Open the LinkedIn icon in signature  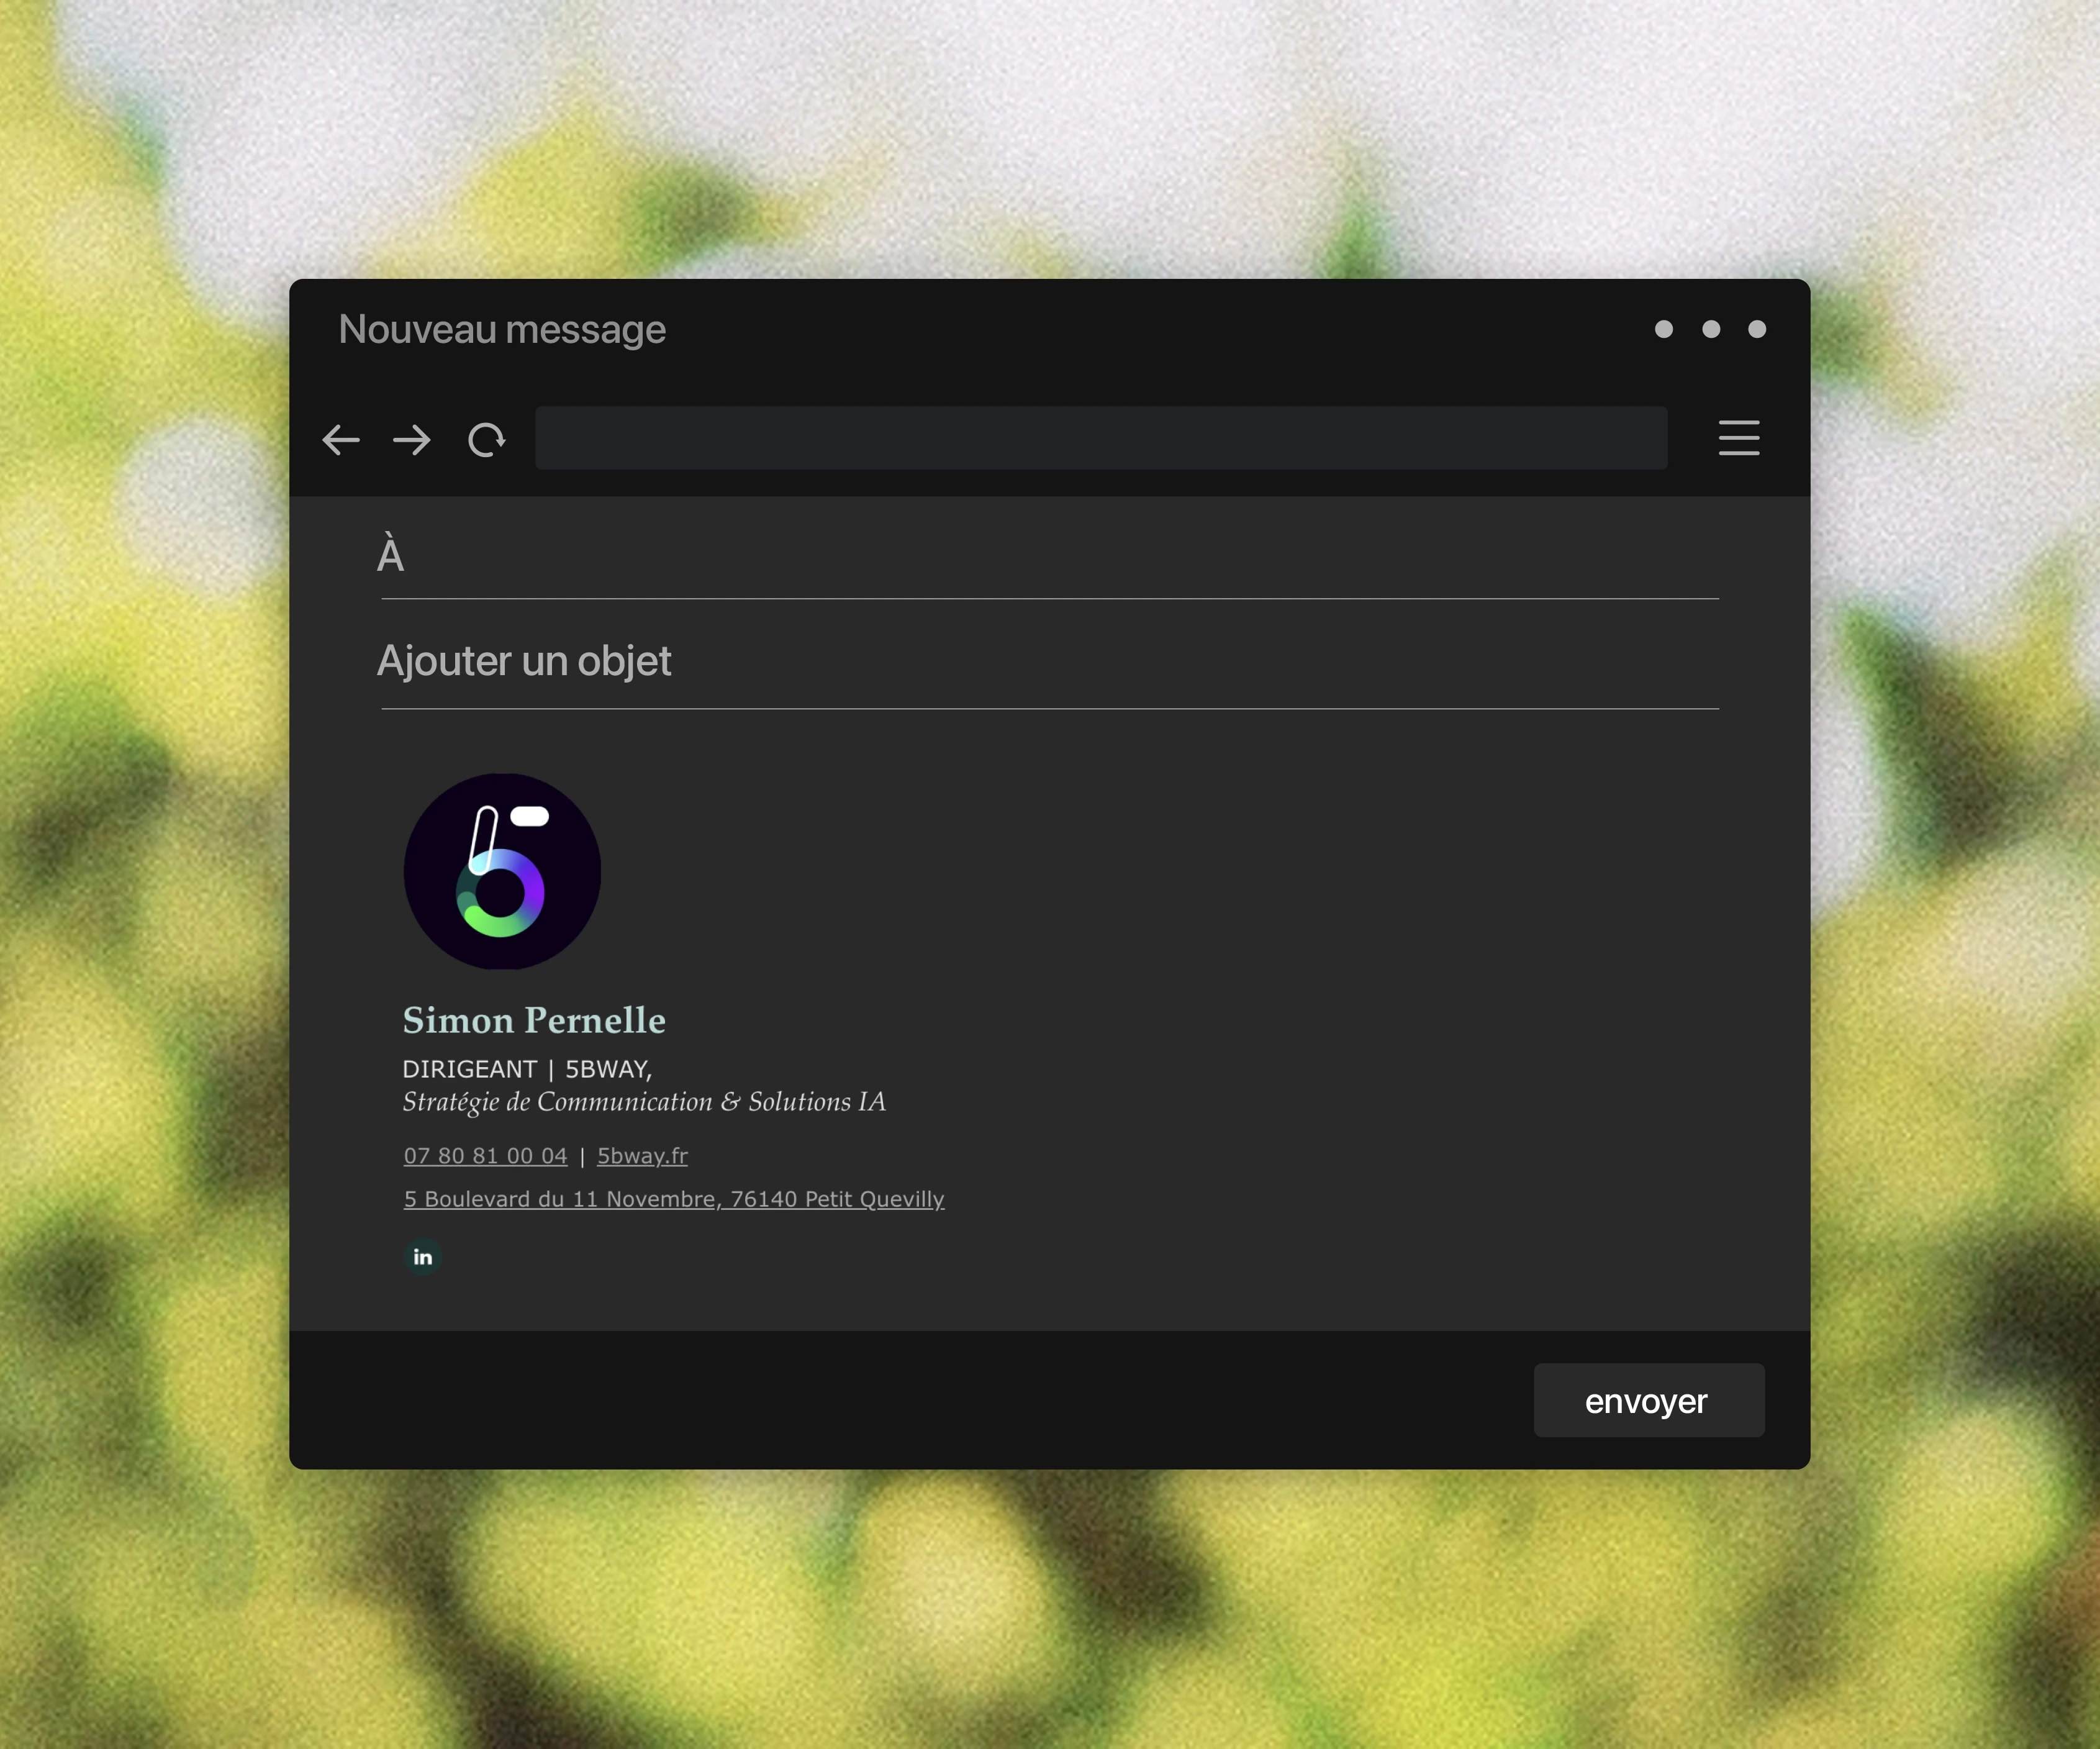(423, 1257)
